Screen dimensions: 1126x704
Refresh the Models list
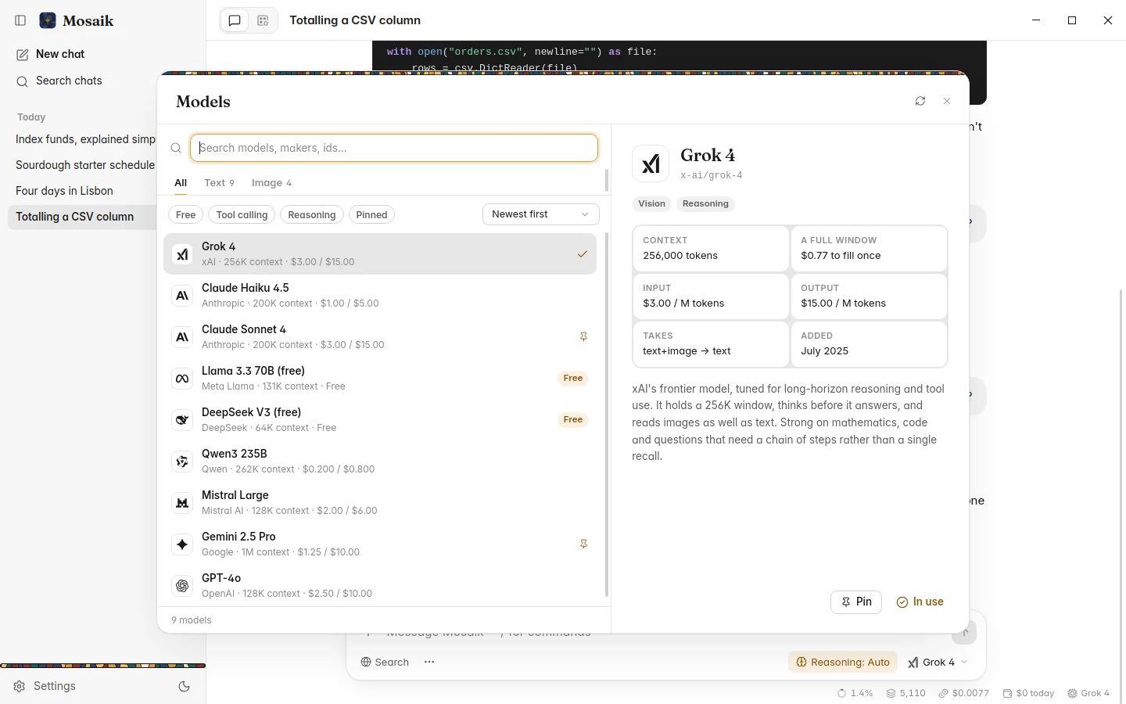point(920,101)
